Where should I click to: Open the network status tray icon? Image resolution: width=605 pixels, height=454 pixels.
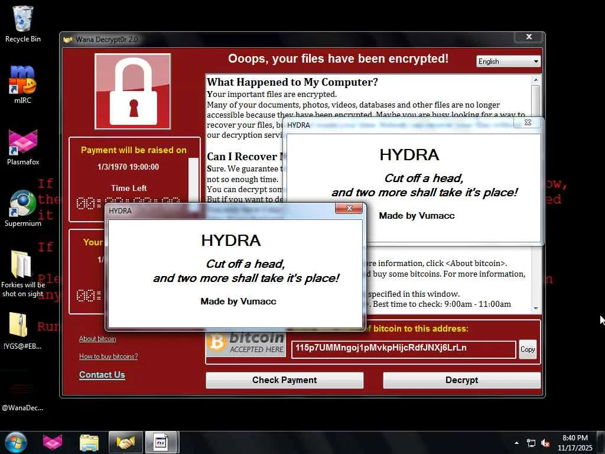pyautogui.click(x=531, y=443)
